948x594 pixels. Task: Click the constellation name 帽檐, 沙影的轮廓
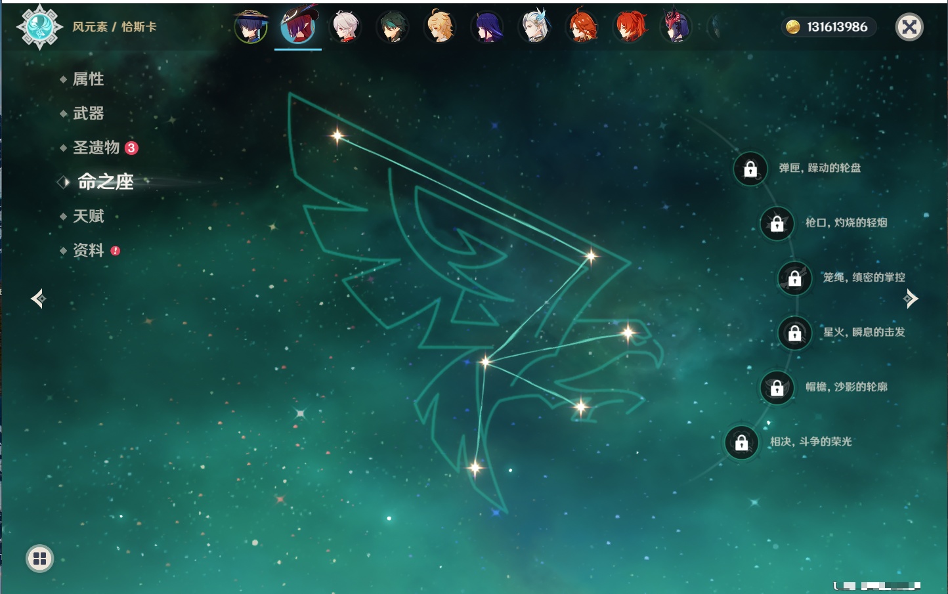846,387
